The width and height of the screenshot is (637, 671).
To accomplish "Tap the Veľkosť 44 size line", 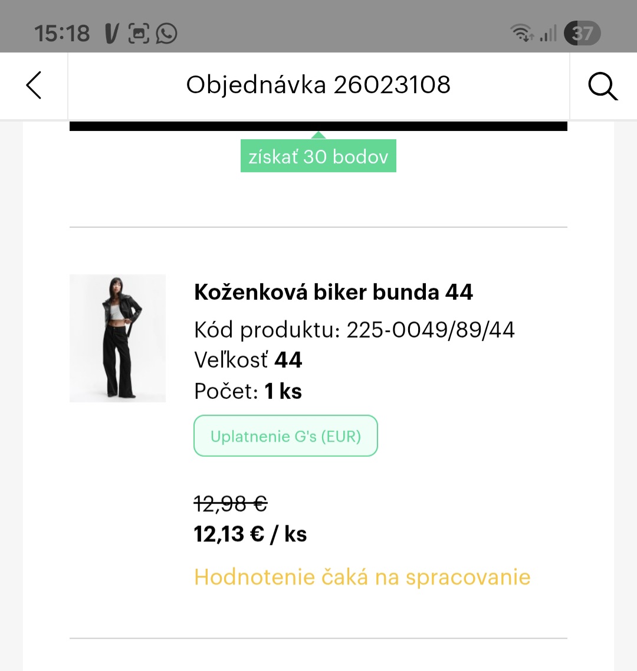I will click(x=248, y=360).
